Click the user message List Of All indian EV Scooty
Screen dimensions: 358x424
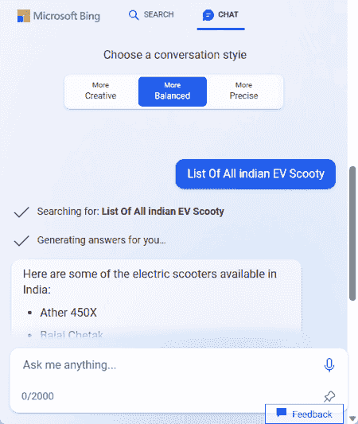tap(255, 174)
